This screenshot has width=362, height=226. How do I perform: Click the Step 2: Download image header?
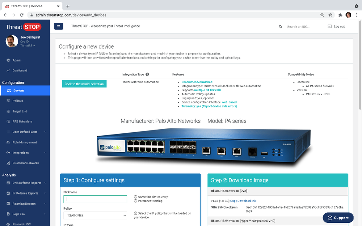tap(278, 180)
